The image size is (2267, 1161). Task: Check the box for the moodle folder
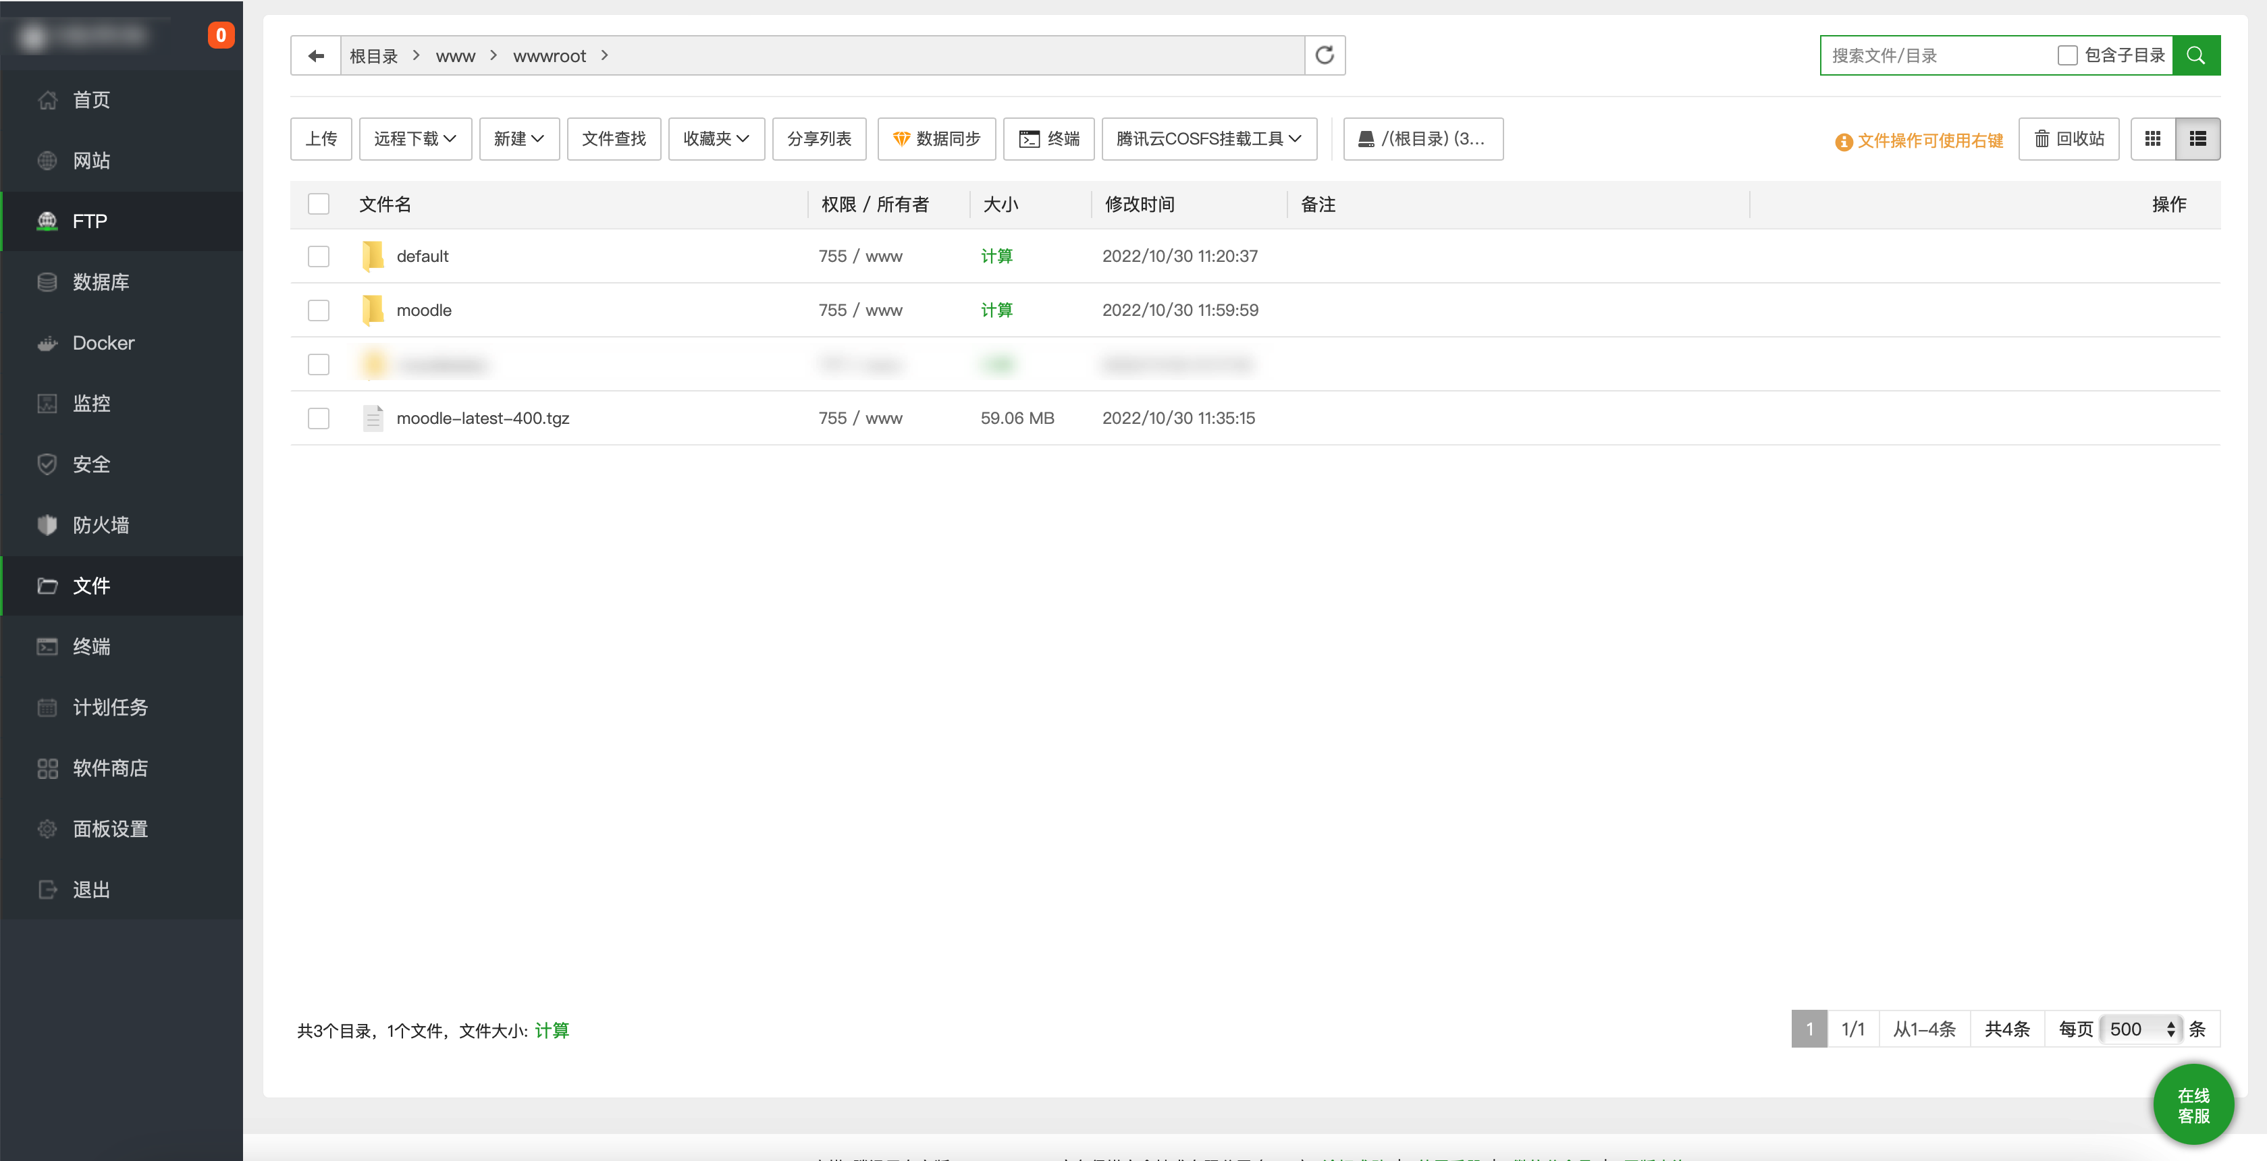tap(319, 310)
